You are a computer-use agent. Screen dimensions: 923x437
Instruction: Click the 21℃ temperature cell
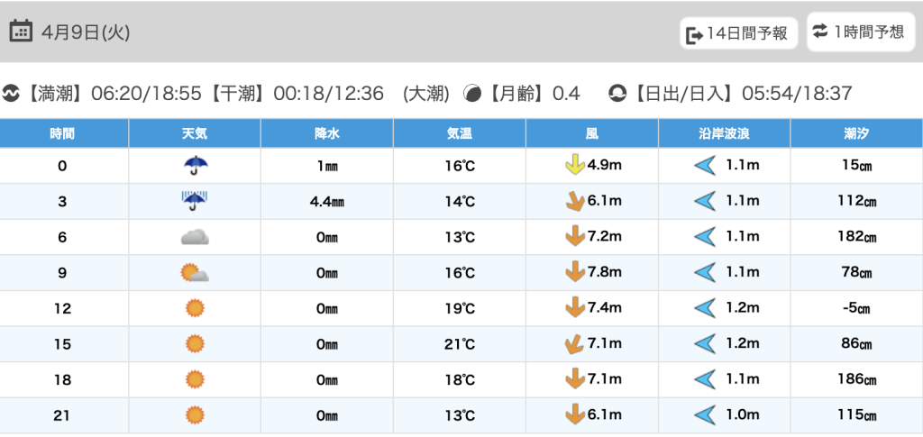(460, 344)
